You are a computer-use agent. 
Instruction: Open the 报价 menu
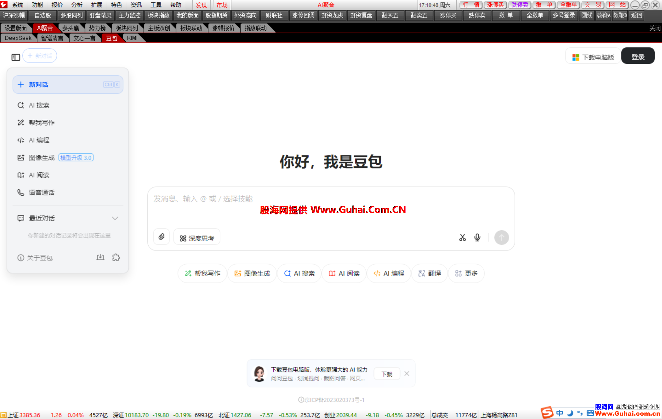point(57,5)
